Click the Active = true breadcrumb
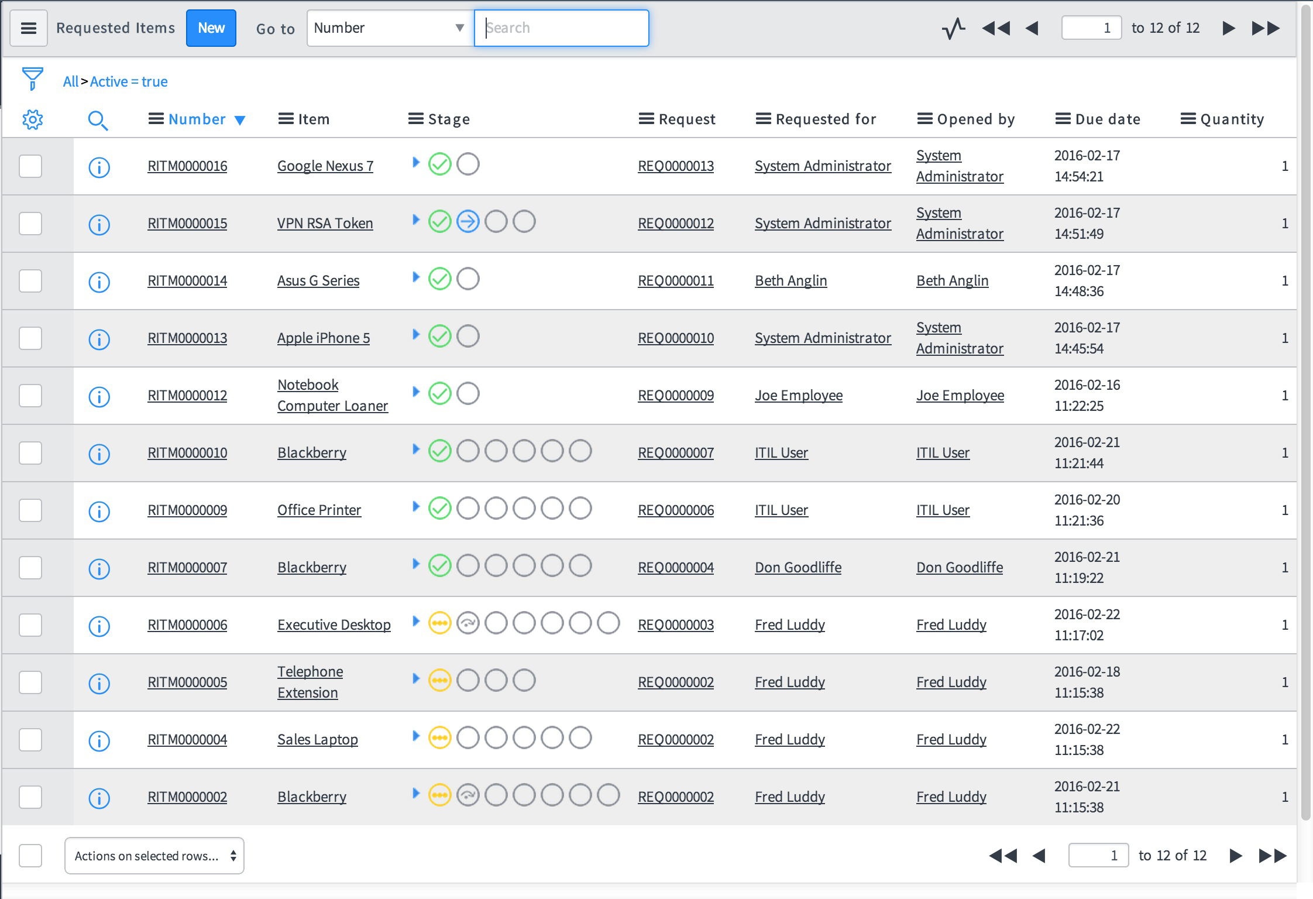The image size is (1313, 899). click(x=129, y=81)
